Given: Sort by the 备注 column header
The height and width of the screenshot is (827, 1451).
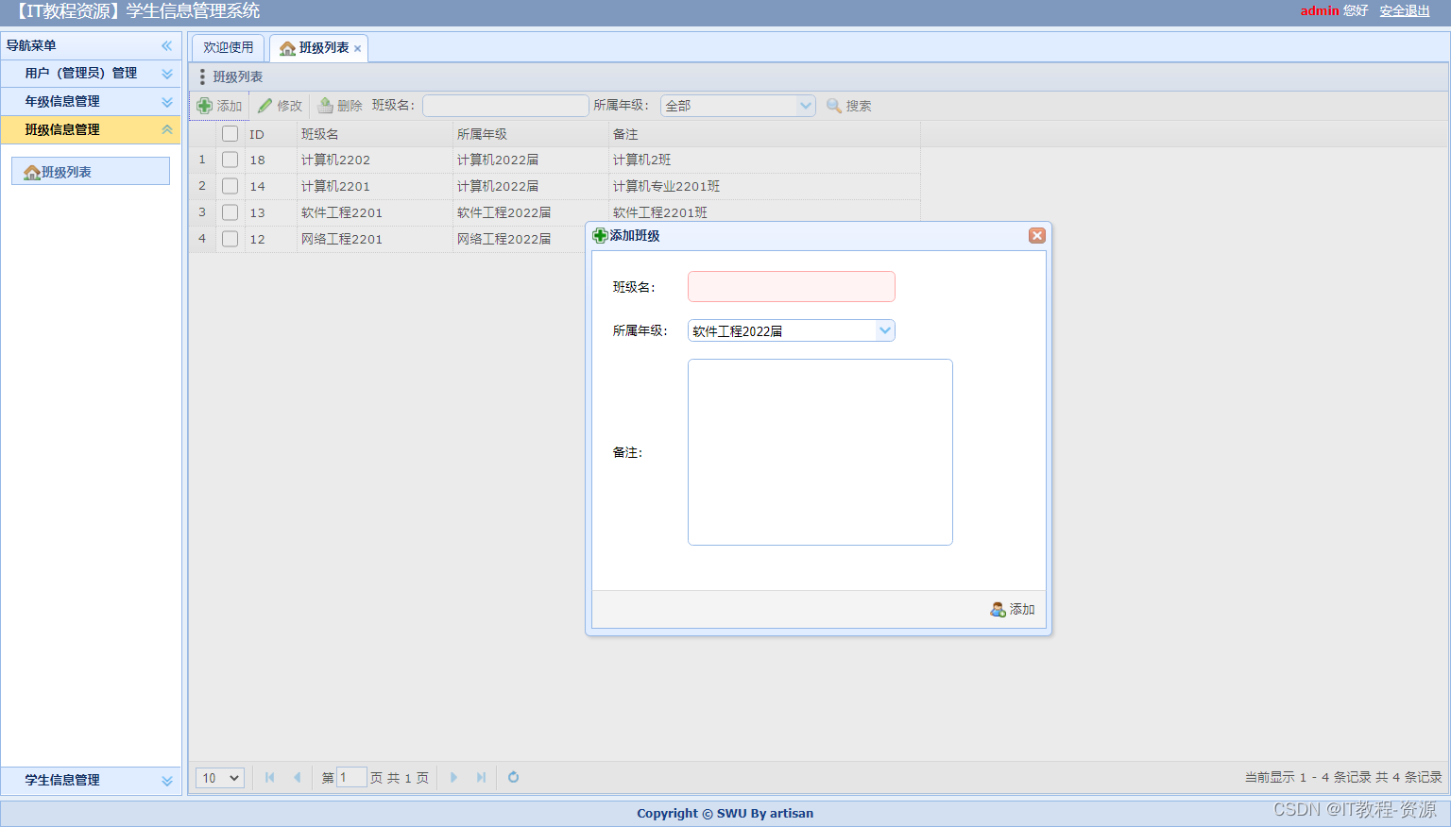Looking at the screenshot, I should click(x=764, y=134).
